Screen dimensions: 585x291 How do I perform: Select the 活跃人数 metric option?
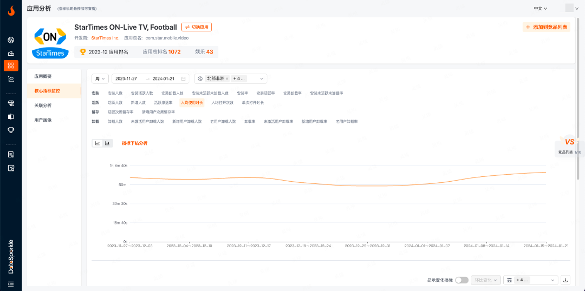115,102
